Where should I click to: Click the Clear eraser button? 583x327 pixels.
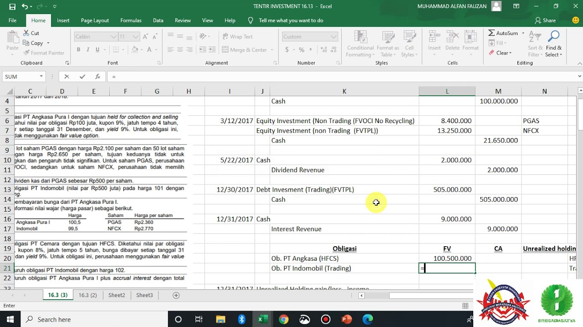click(500, 53)
